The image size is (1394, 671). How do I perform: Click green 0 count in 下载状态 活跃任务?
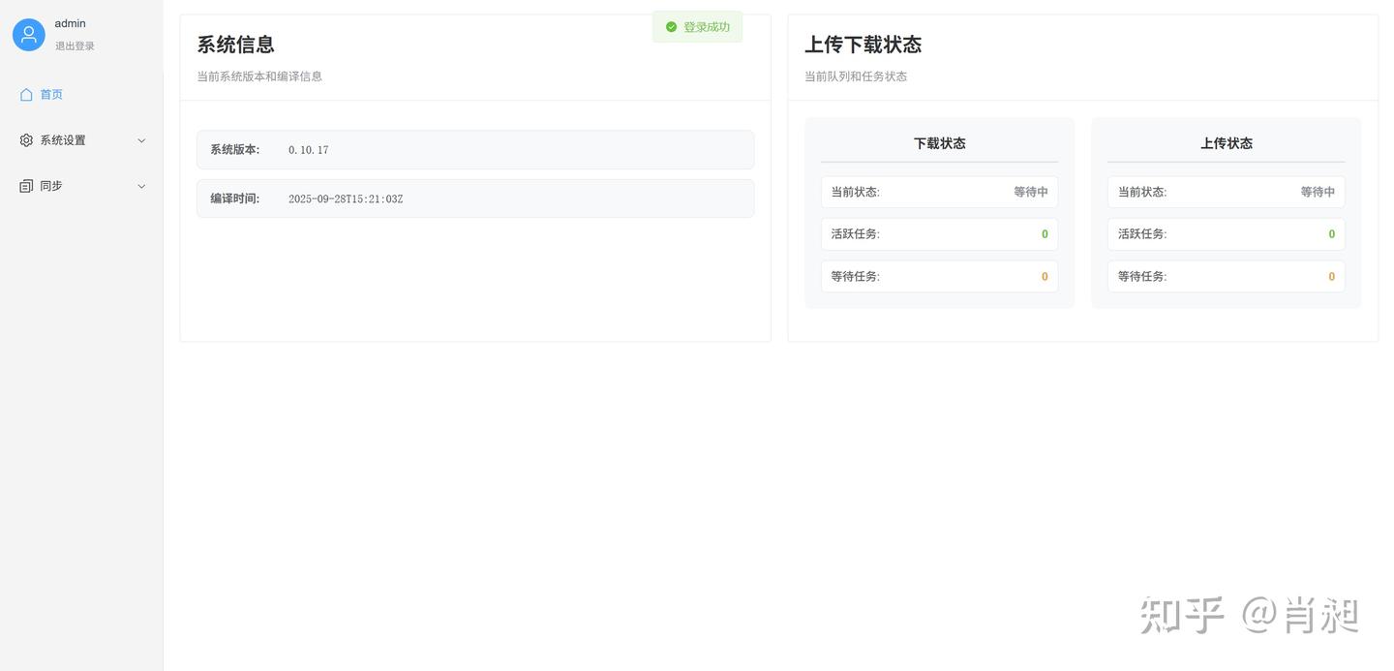[x=1045, y=234]
